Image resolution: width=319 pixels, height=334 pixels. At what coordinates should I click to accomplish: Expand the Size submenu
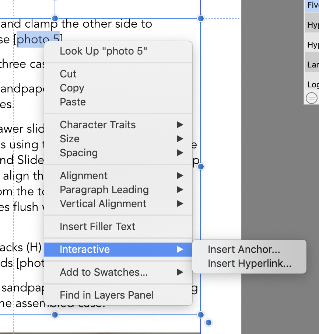[x=118, y=139]
